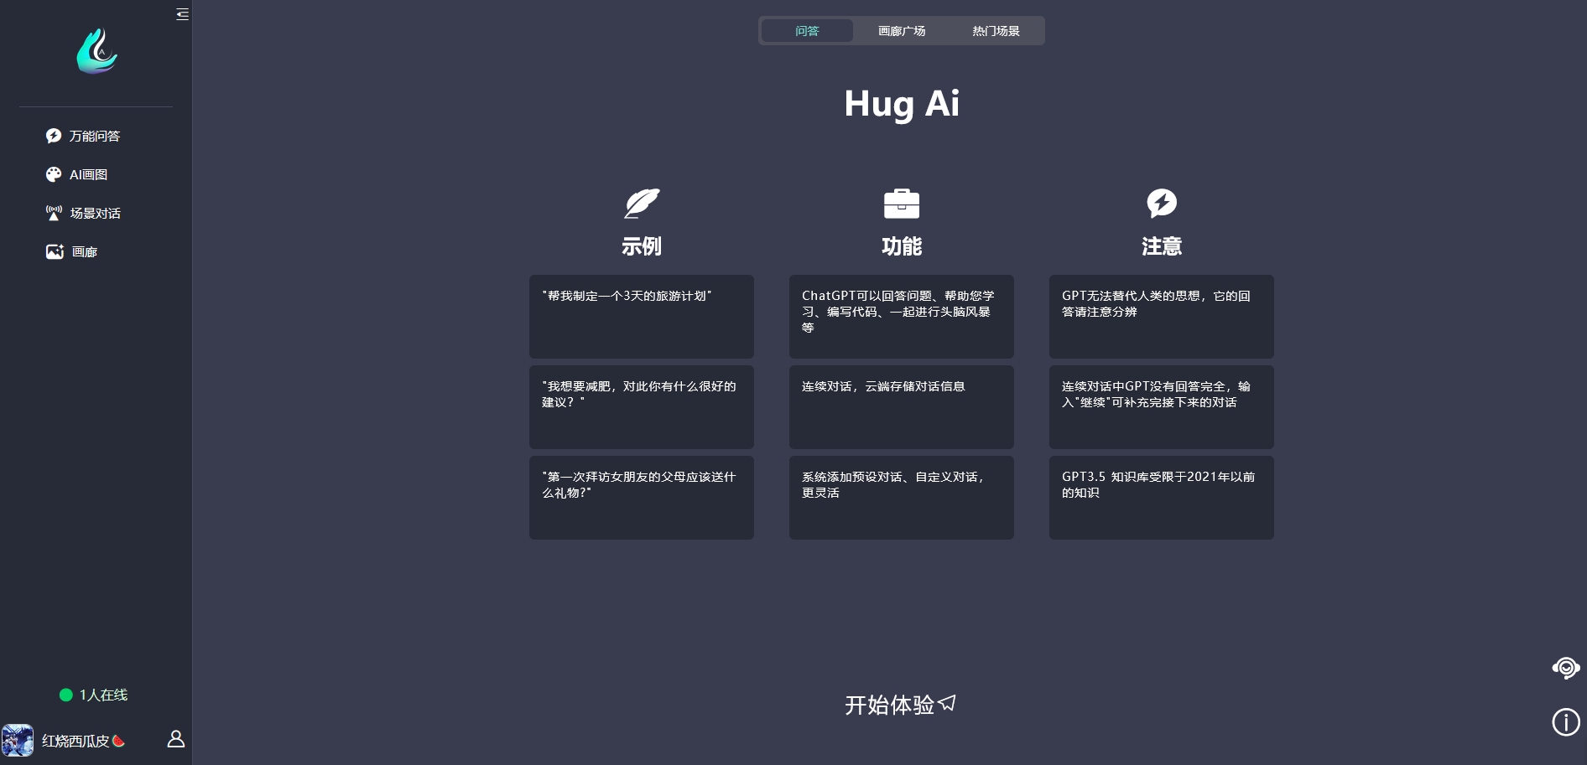1587x765 pixels.
Task: Open 万能问答 chat bubble icon
Action: (x=54, y=136)
